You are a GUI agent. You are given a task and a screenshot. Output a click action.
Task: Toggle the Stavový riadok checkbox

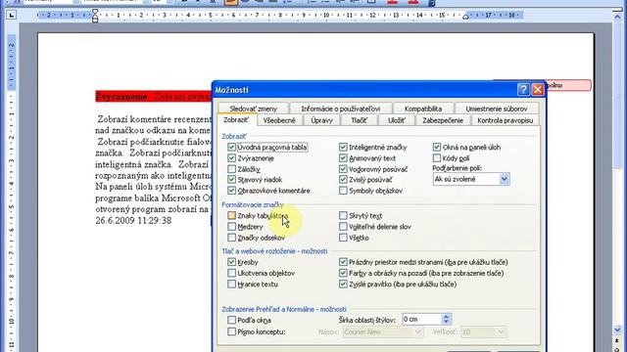pos(231,180)
